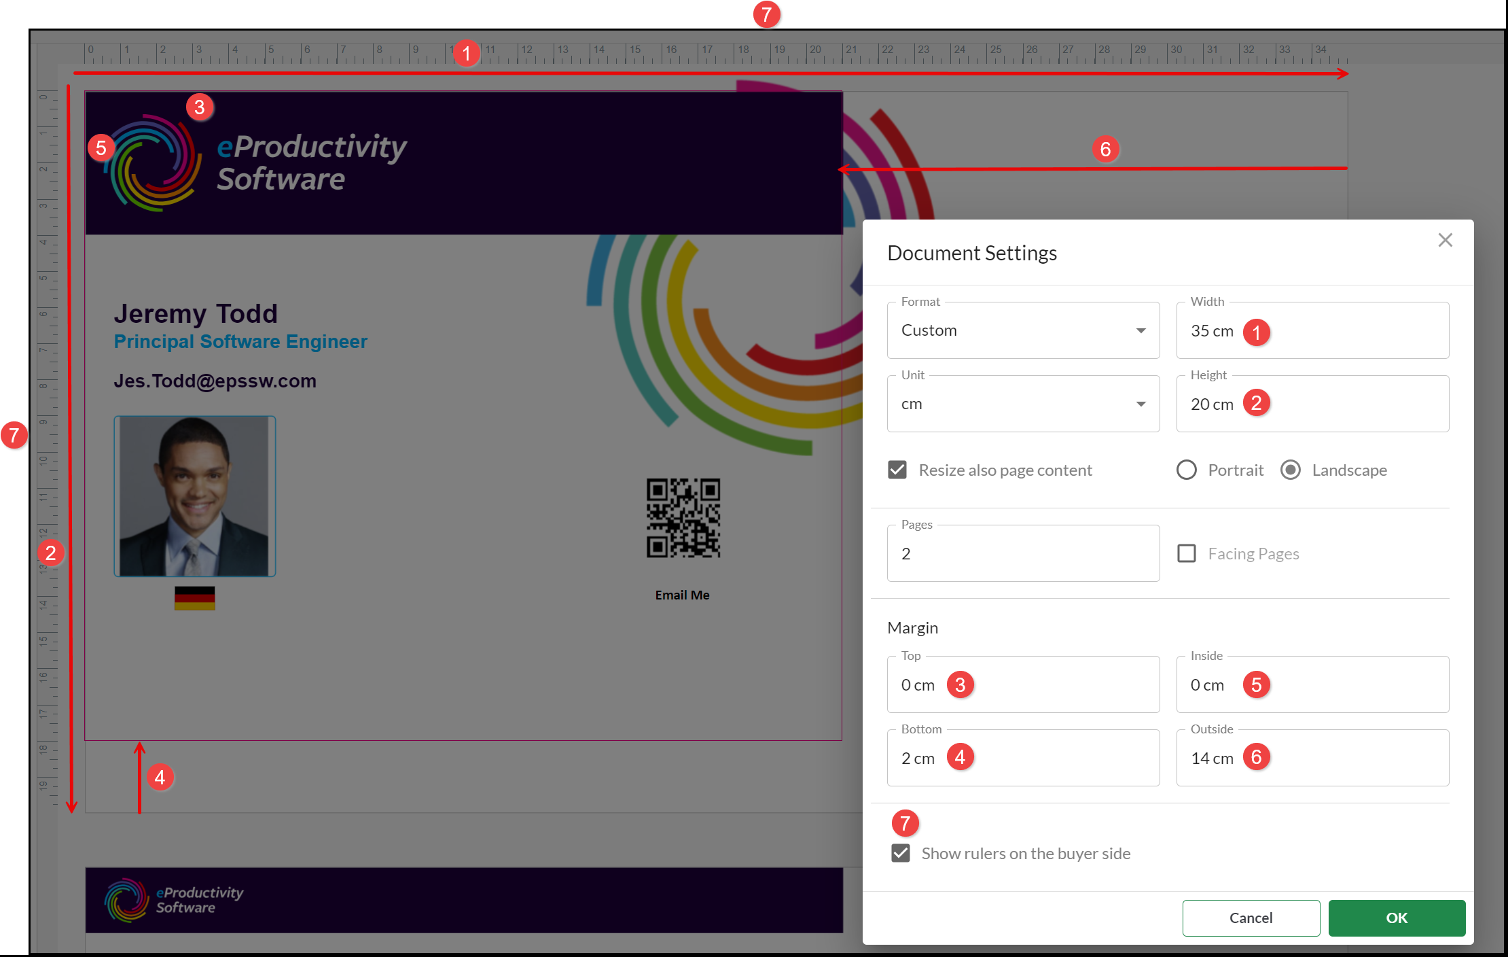Close the Document Settings dialog with X
The width and height of the screenshot is (1508, 957).
click(1445, 240)
